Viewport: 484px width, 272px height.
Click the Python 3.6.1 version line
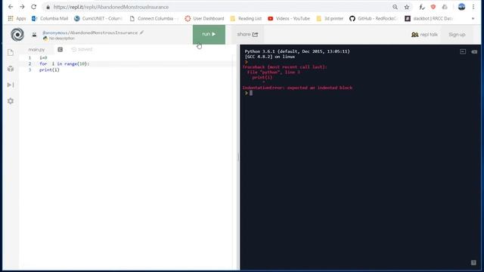(x=297, y=51)
